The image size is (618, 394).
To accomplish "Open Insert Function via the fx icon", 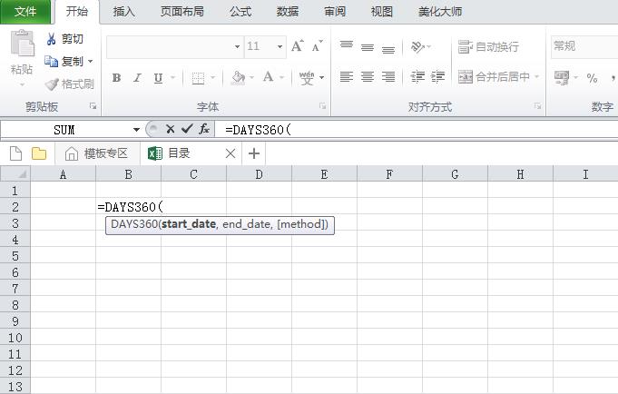I will [205, 129].
